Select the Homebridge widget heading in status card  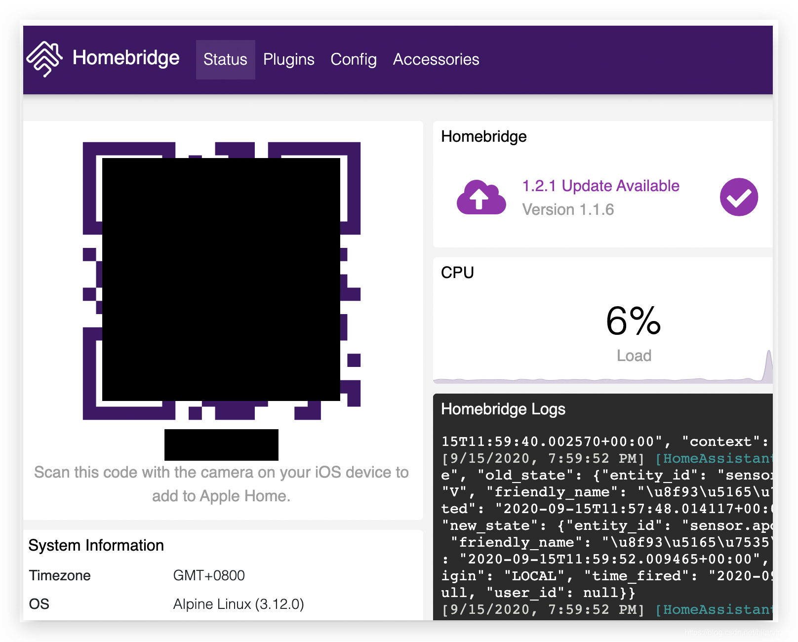point(484,136)
